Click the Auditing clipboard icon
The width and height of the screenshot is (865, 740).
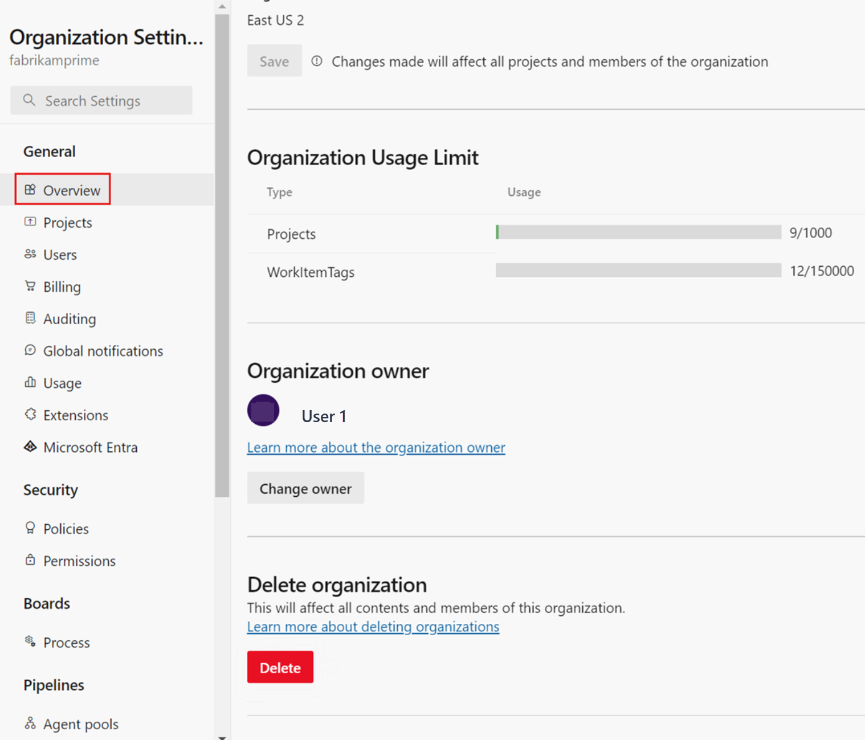point(30,318)
